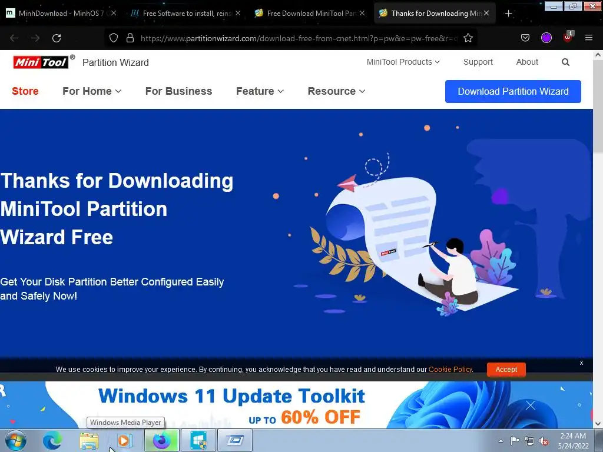Image resolution: width=603 pixels, height=452 pixels.
Task: Click the page scrollbar down arrow
Action: (598, 424)
